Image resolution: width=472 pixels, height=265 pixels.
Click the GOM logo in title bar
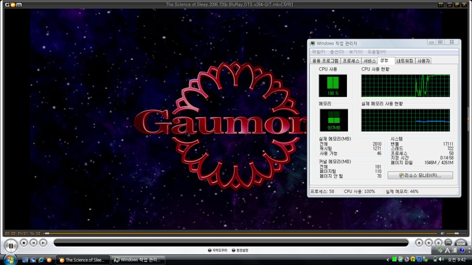[x=13, y=5]
